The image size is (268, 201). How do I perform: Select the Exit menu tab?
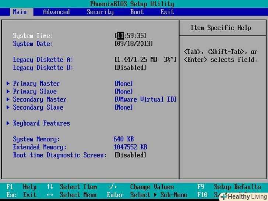tap(167, 12)
